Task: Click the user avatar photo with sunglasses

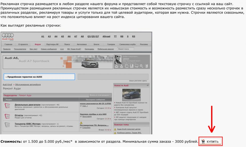Action: tap(118, 59)
